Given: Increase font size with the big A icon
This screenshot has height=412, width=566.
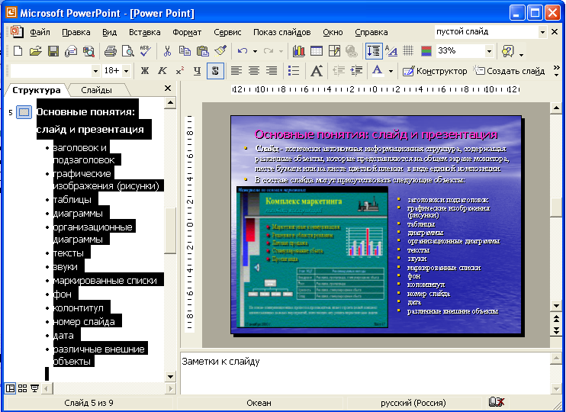Looking at the screenshot, I should pyautogui.click(x=317, y=71).
